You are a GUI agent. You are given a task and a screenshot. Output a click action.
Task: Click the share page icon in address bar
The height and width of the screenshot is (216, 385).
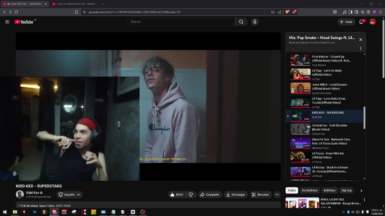click(280, 12)
